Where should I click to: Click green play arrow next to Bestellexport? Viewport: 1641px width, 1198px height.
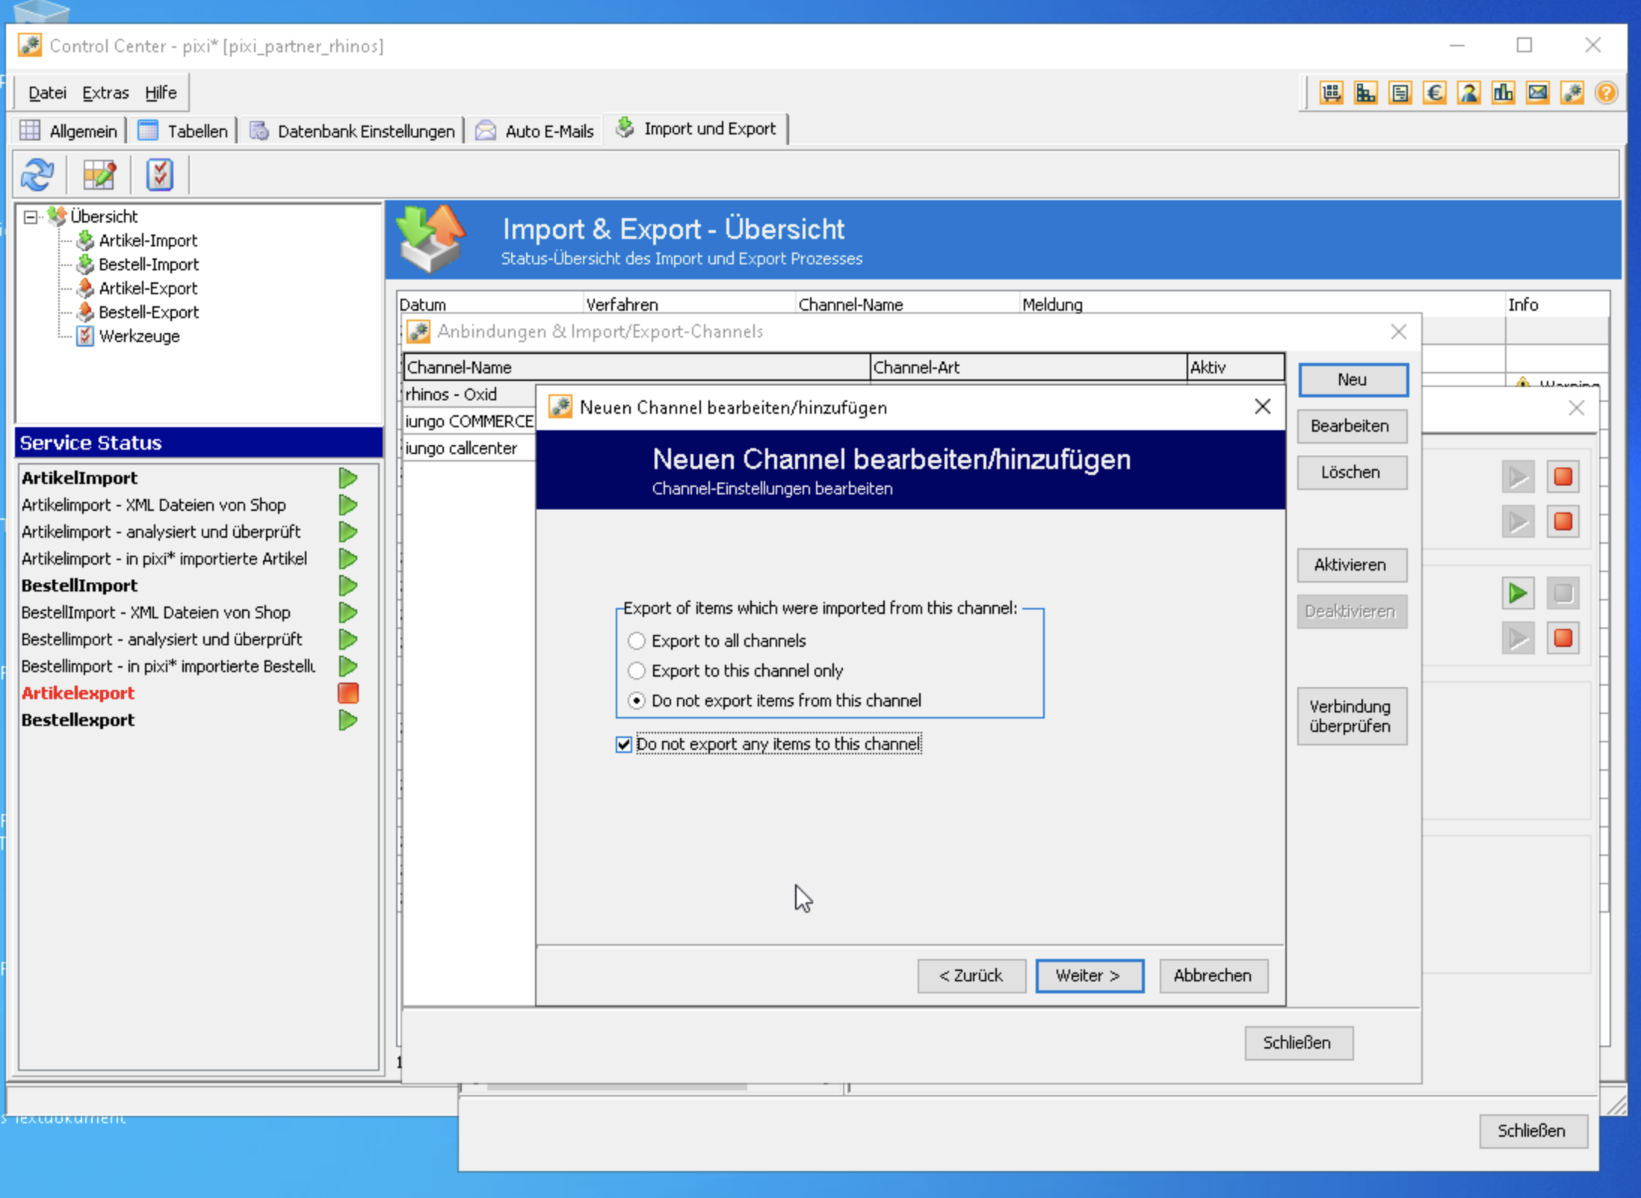[x=347, y=720]
